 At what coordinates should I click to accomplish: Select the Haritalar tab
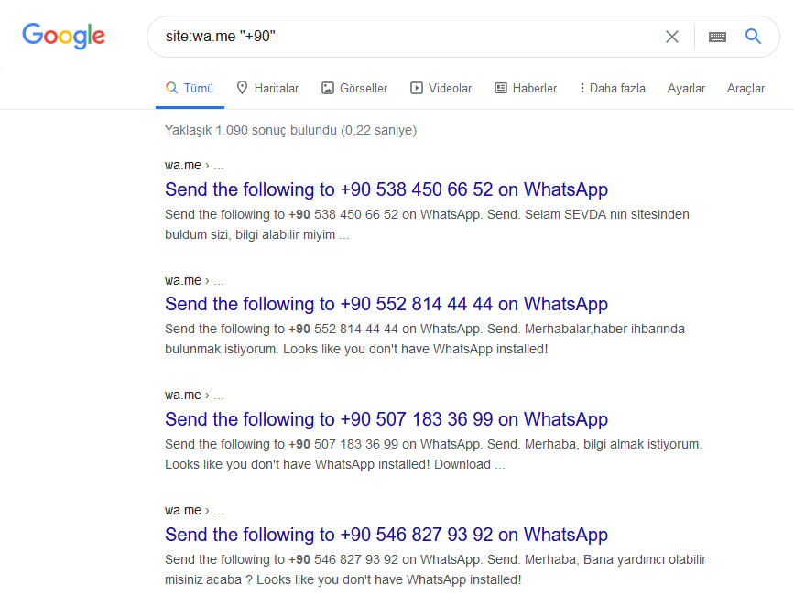pyautogui.click(x=267, y=89)
